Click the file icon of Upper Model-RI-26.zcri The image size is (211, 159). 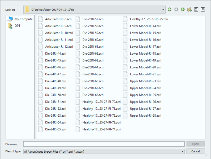(x=125, y=102)
